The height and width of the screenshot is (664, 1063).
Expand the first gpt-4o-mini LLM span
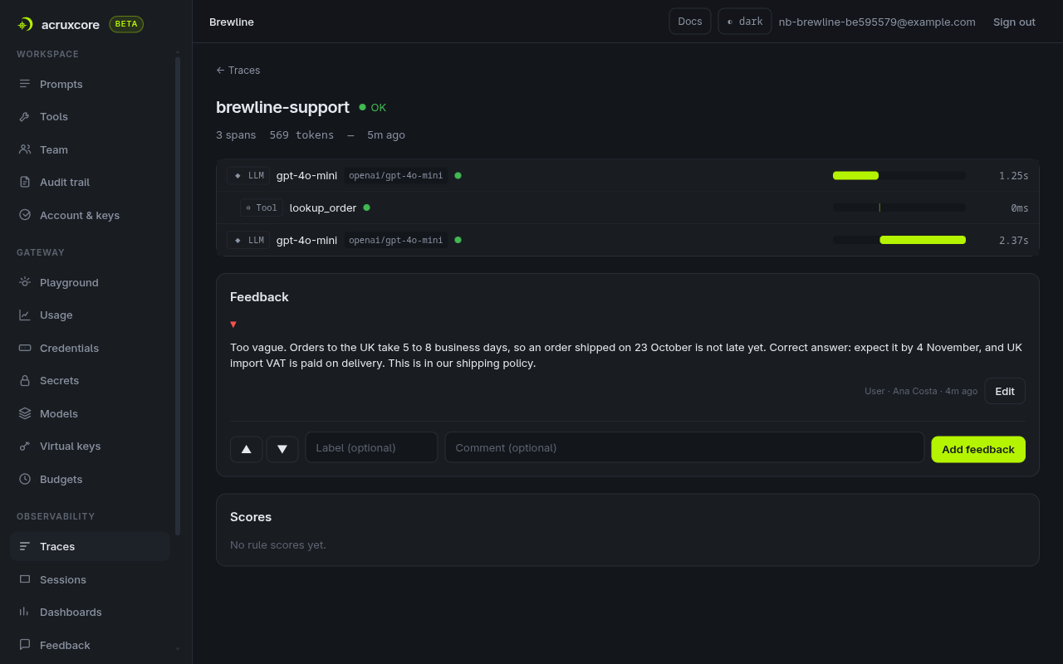coord(628,175)
